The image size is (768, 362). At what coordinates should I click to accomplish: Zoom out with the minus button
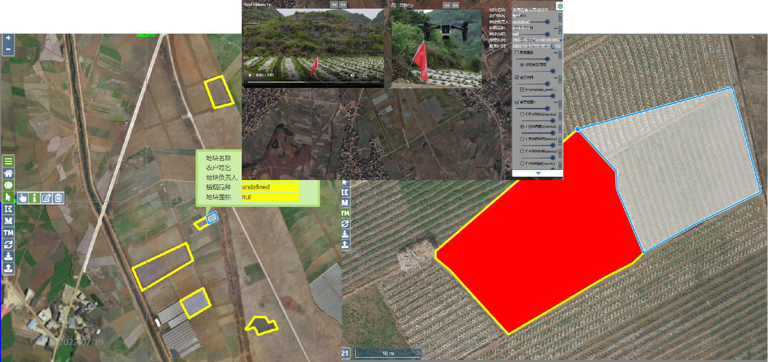(x=8, y=49)
